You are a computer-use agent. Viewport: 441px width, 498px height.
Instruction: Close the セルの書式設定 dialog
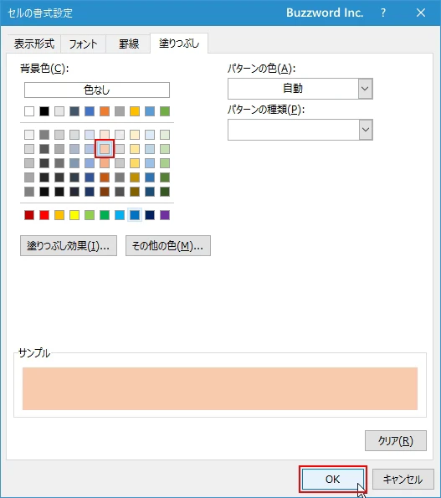421,13
